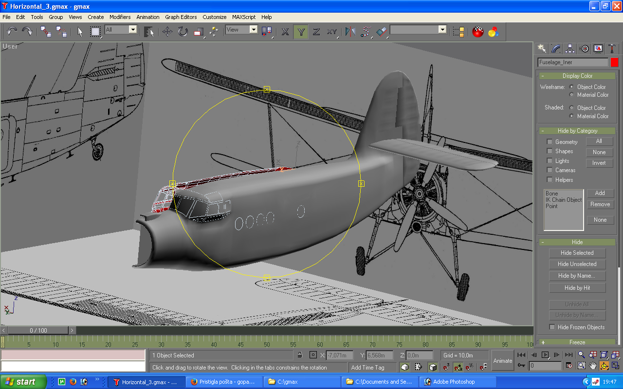Check the Cameras hide category box
The width and height of the screenshot is (623, 389).
pos(550,170)
